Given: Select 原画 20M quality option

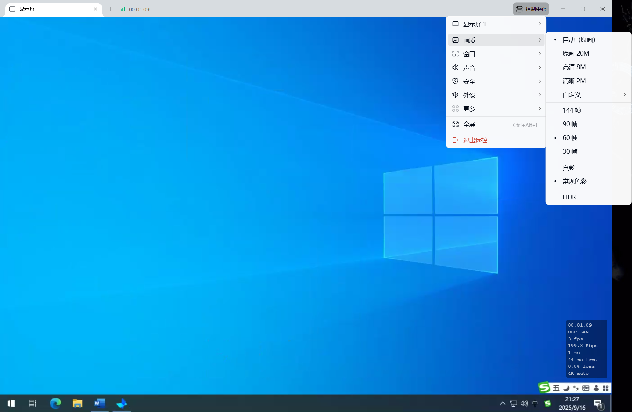Looking at the screenshot, I should tap(588, 54).
